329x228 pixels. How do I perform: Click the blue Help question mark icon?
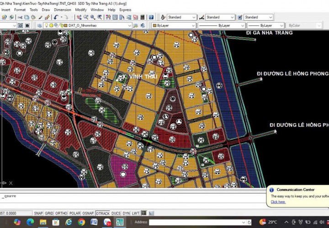pyautogui.click(x=151, y=17)
